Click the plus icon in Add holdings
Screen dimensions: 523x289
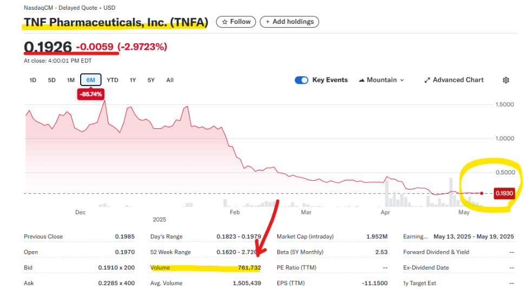coord(267,22)
